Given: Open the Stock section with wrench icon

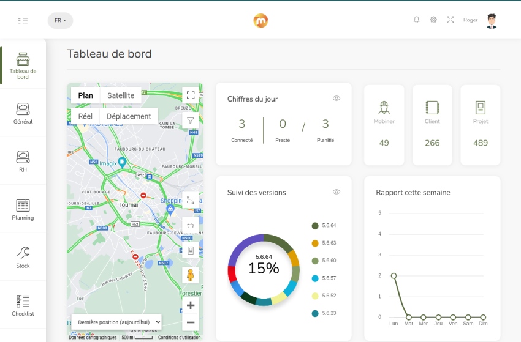Looking at the screenshot, I should (x=23, y=258).
